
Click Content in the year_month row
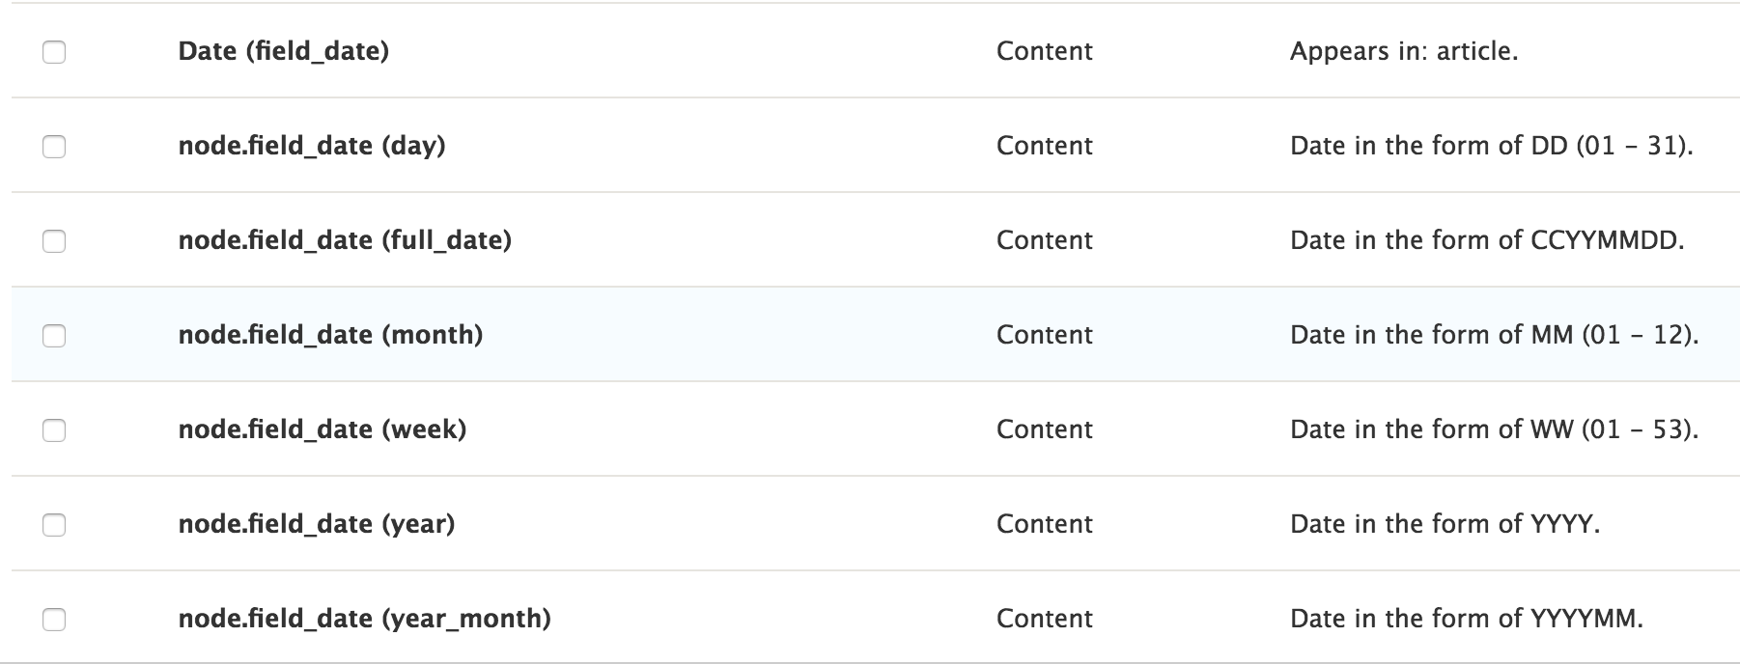[1044, 618]
